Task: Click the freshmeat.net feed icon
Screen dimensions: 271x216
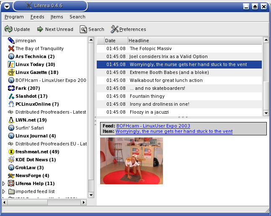Action: (x=11, y=152)
